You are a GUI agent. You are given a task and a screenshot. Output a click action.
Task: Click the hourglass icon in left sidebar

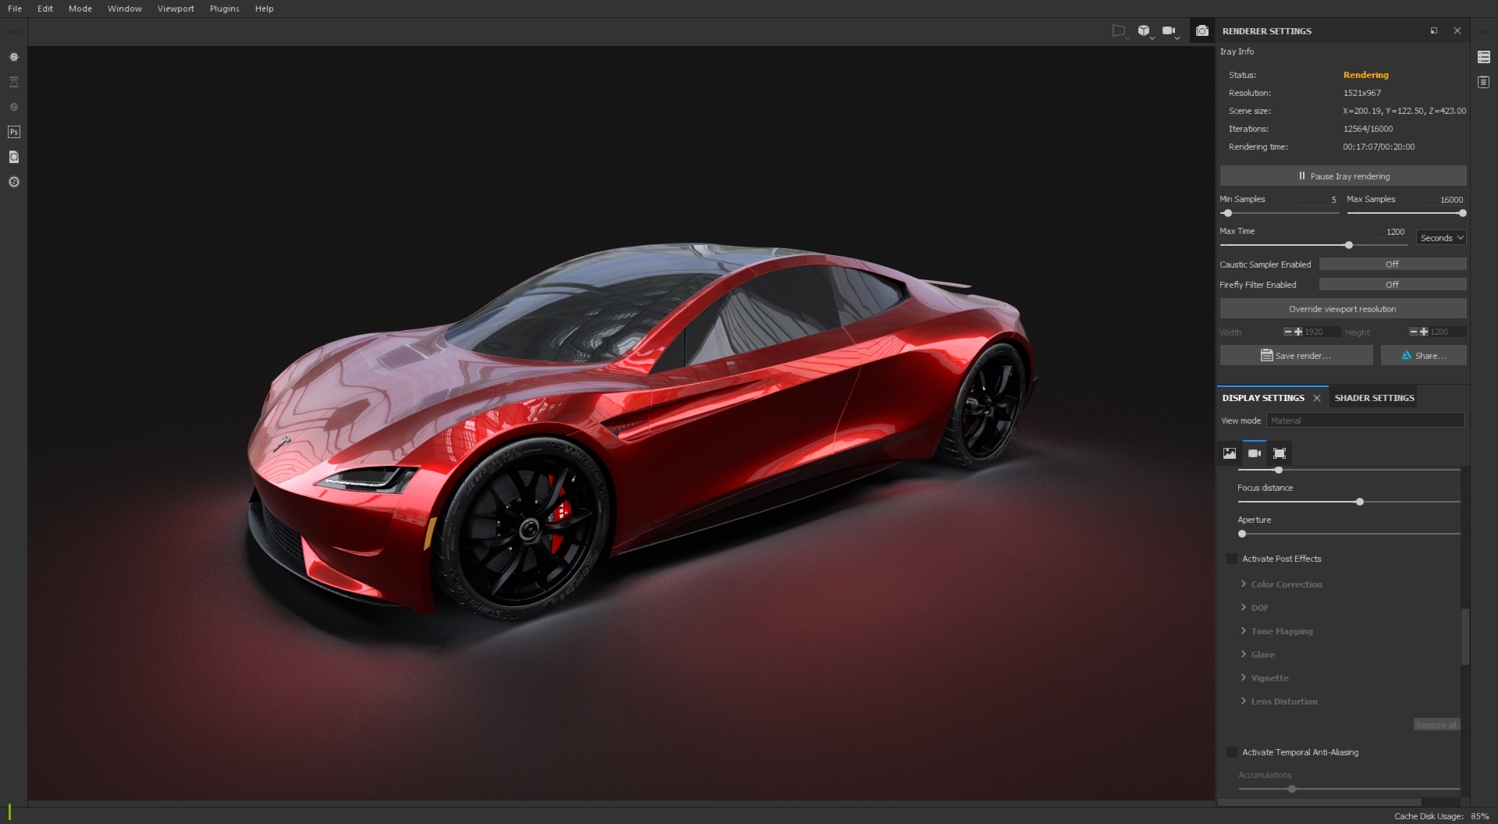click(13, 82)
